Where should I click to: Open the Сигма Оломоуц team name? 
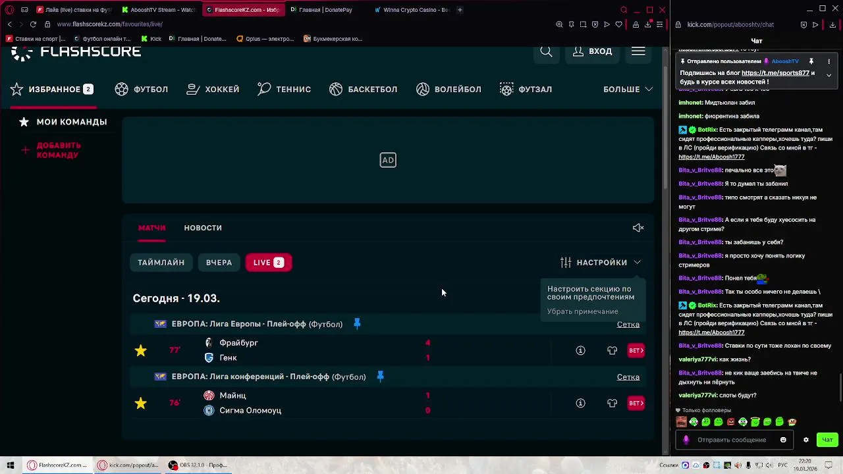click(250, 411)
